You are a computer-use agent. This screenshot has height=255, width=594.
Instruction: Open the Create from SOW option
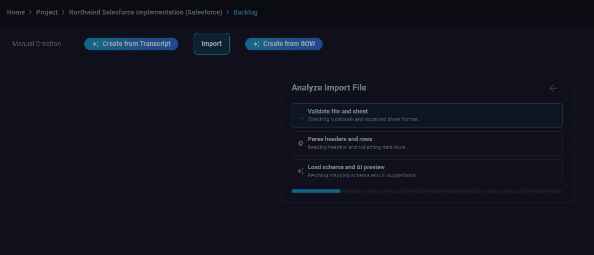(x=284, y=44)
